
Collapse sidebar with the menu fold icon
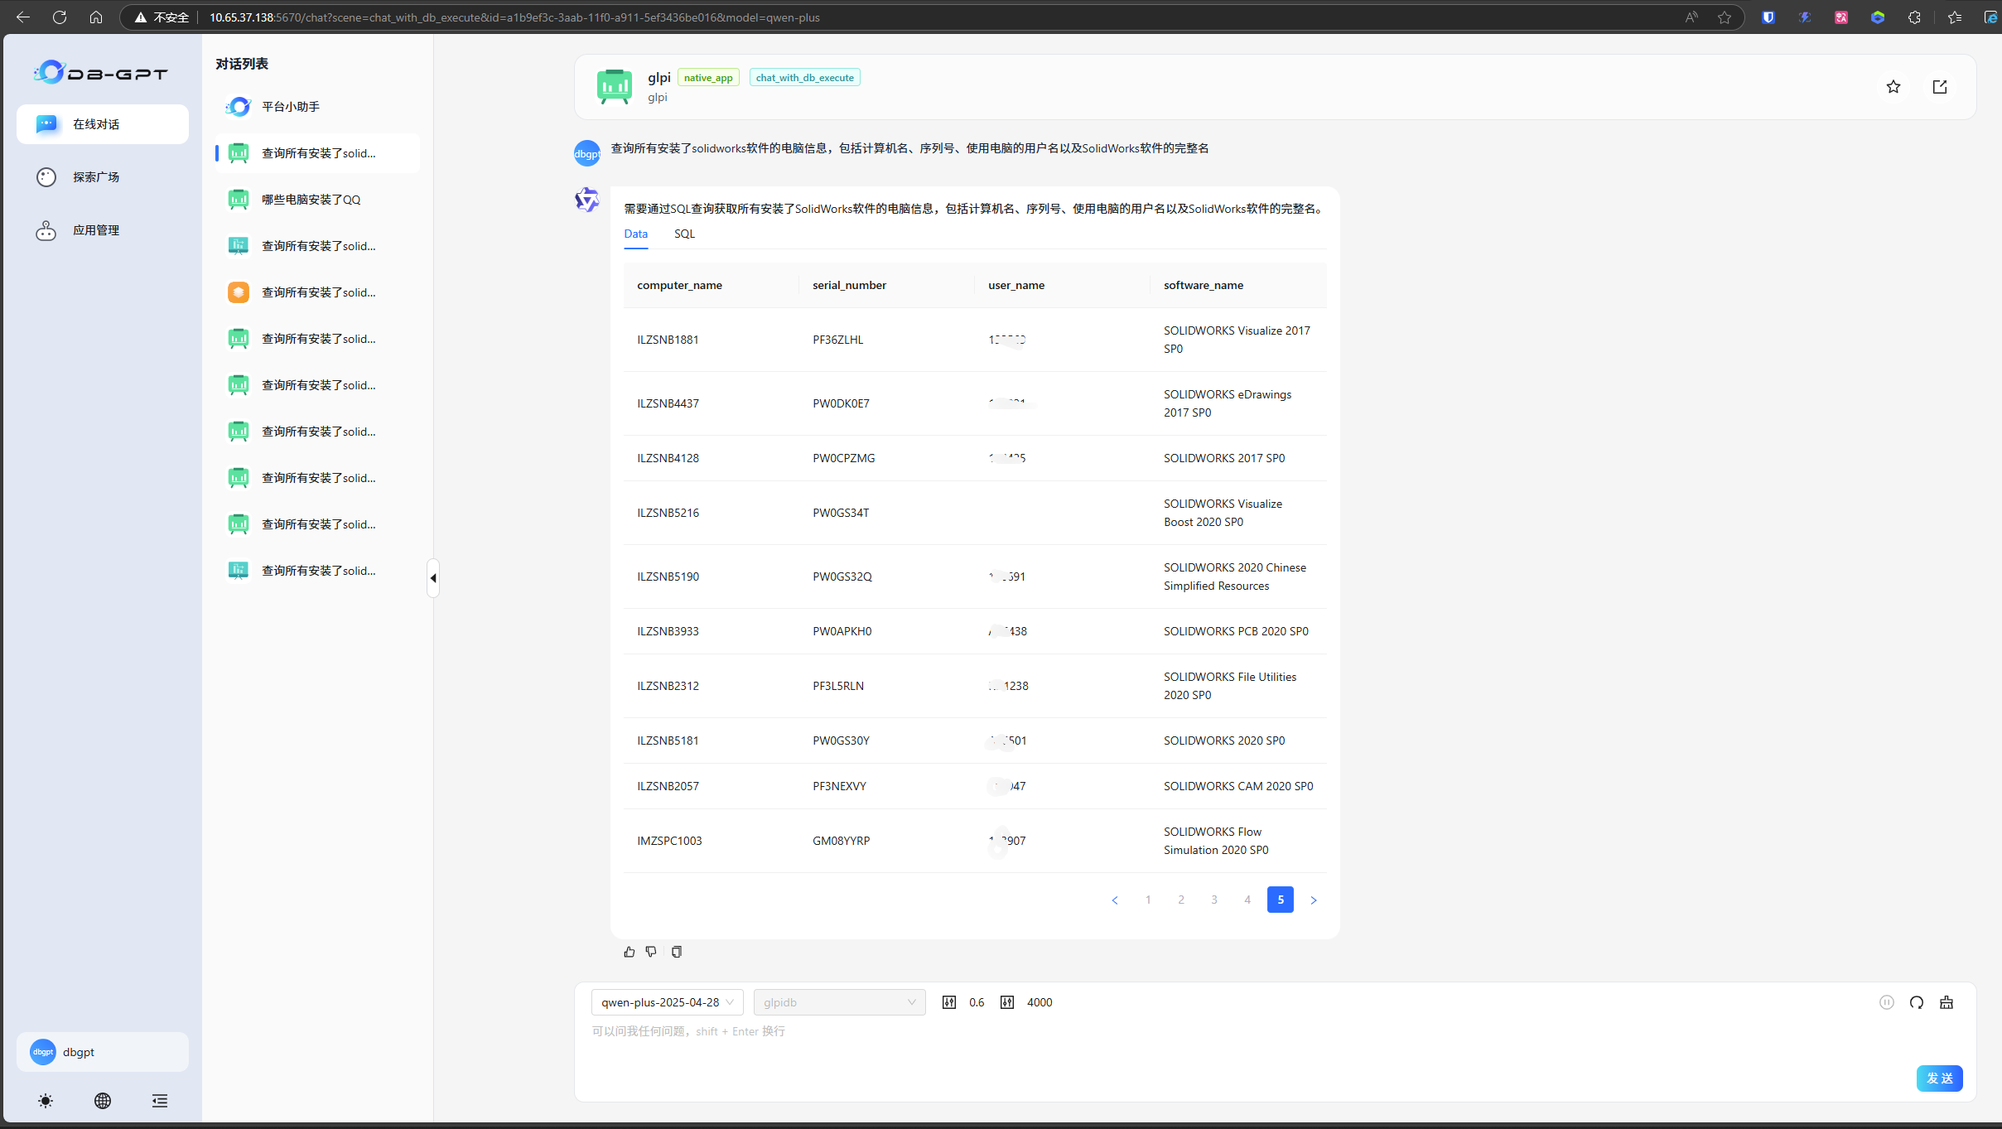[x=160, y=1101]
